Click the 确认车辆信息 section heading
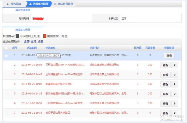 click(23, 10)
